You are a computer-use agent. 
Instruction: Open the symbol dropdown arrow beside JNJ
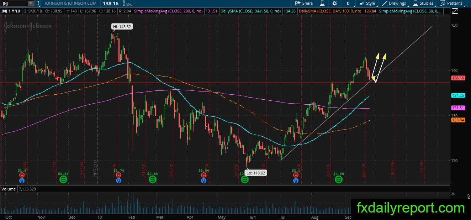(31, 3)
